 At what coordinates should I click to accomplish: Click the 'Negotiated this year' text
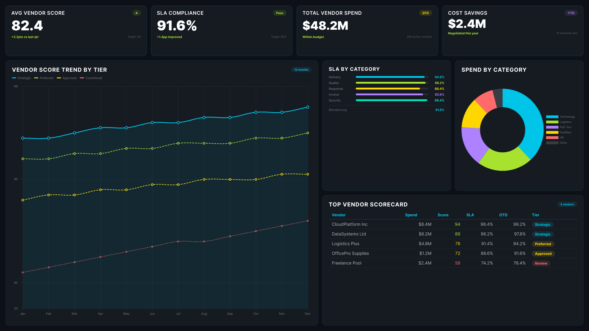[x=463, y=33]
